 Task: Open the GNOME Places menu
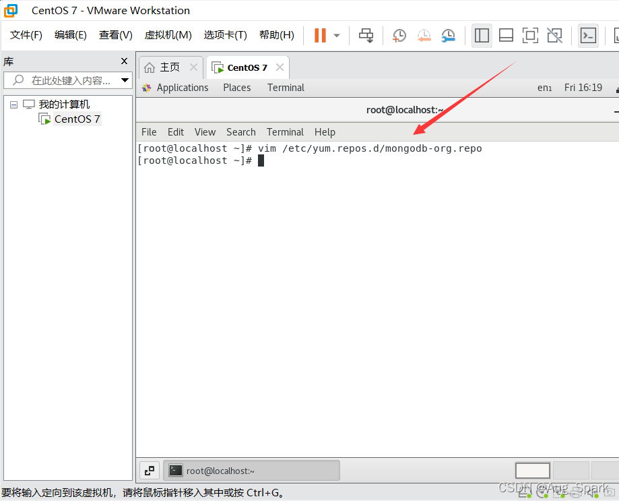coord(237,88)
